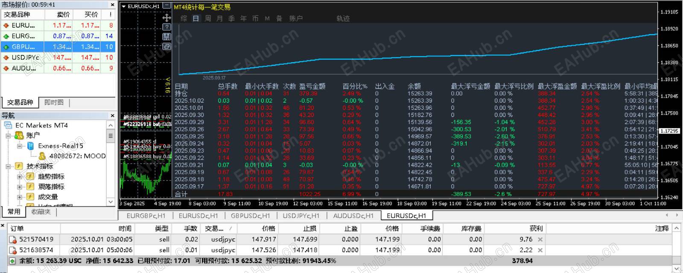Click the 备 statistics button
The height and width of the screenshot is (273, 683).
pyautogui.click(x=280, y=18)
